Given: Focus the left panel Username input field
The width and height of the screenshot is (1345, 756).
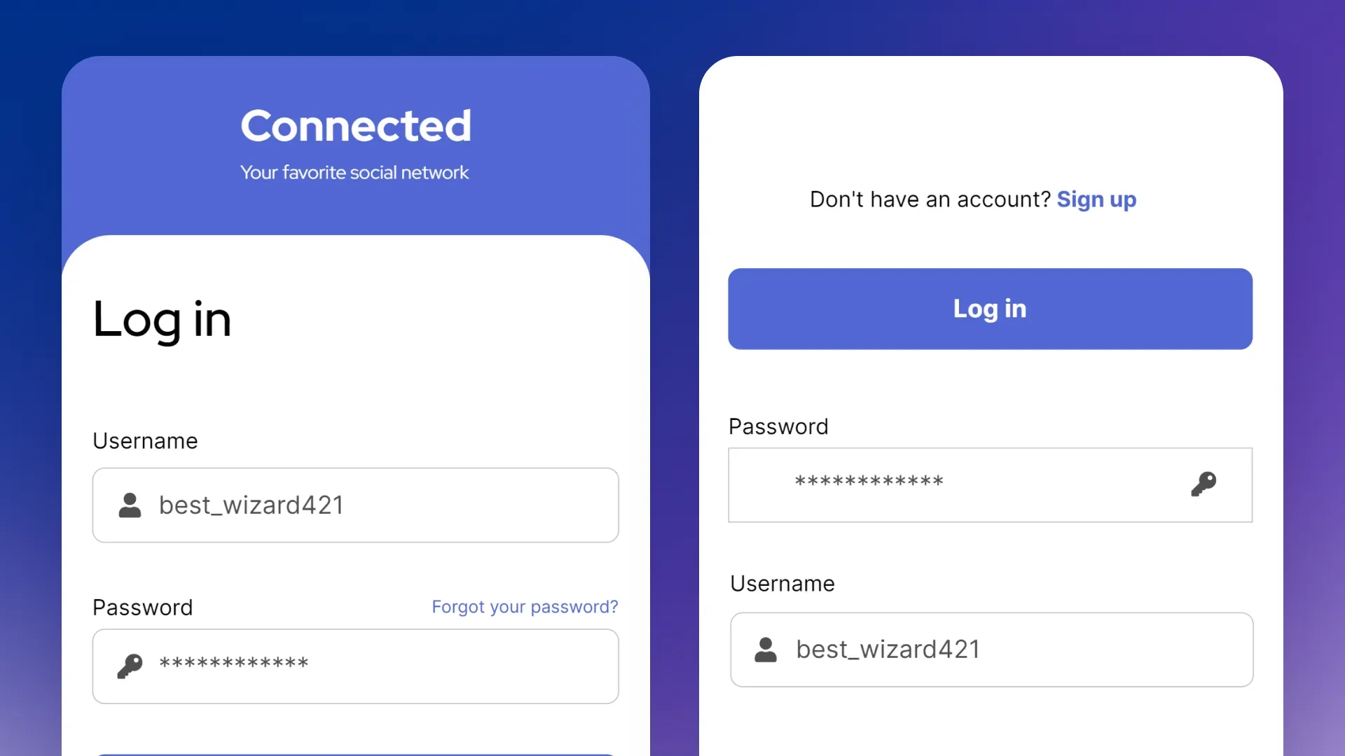Looking at the screenshot, I should click(x=355, y=505).
